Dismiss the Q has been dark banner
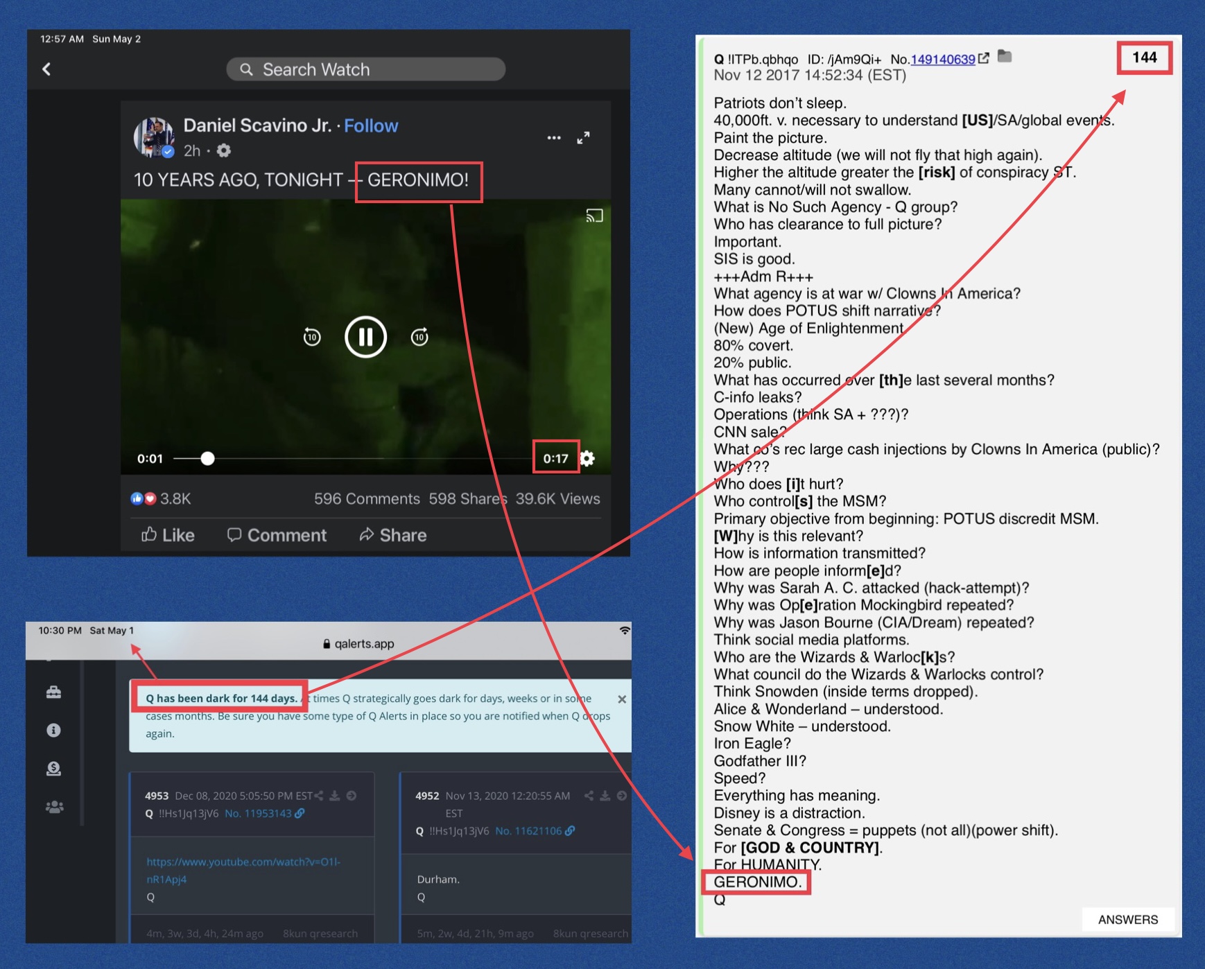1205x969 pixels. (622, 699)
